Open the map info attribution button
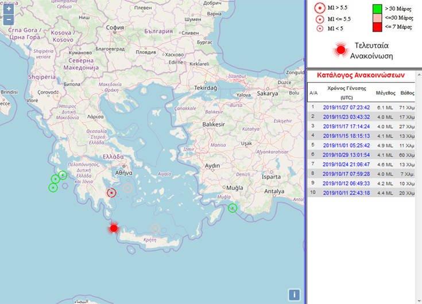This screenshot has height=304, width=422. (x=294, y=295)
